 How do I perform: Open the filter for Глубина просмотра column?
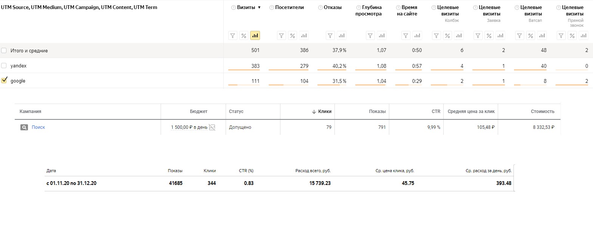click(370, 36)
